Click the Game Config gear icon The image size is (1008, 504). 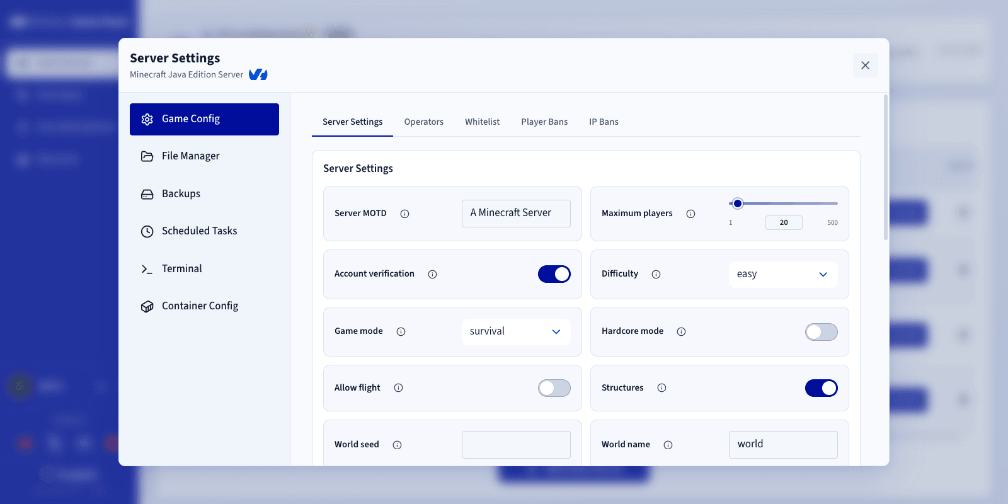click(147, 120)
